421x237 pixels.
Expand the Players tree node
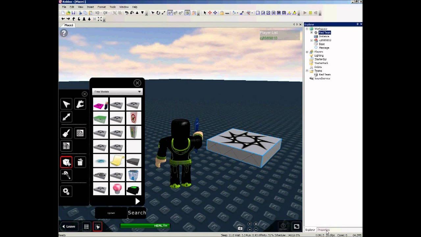pos(307,52)
